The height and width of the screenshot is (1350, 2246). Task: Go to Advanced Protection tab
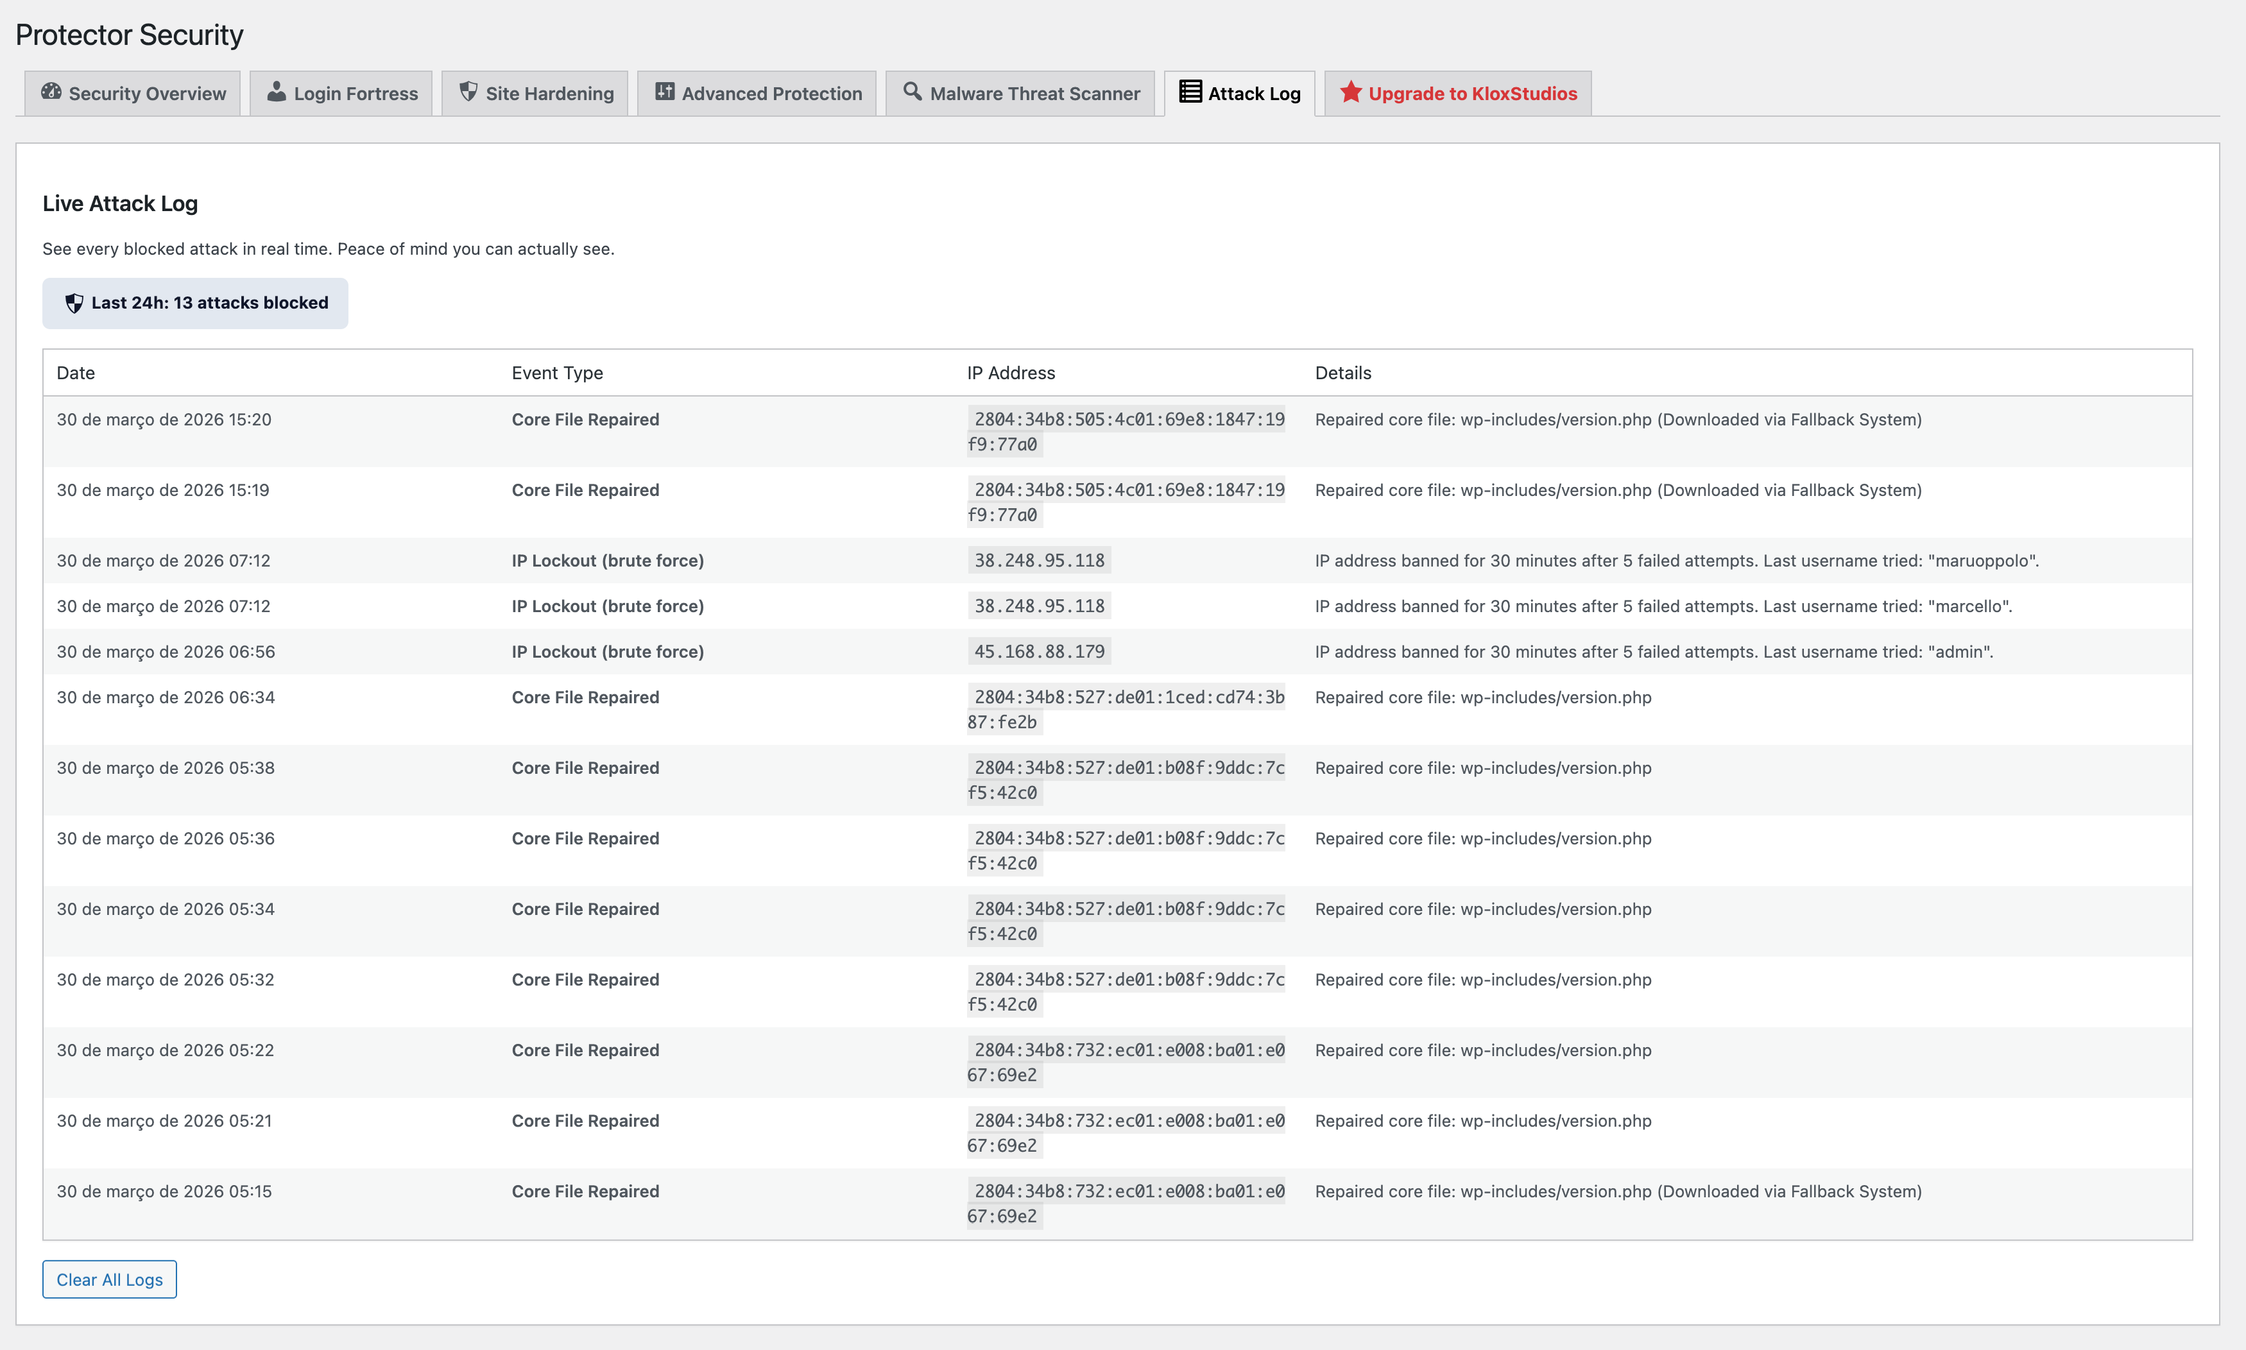point(757,94)
